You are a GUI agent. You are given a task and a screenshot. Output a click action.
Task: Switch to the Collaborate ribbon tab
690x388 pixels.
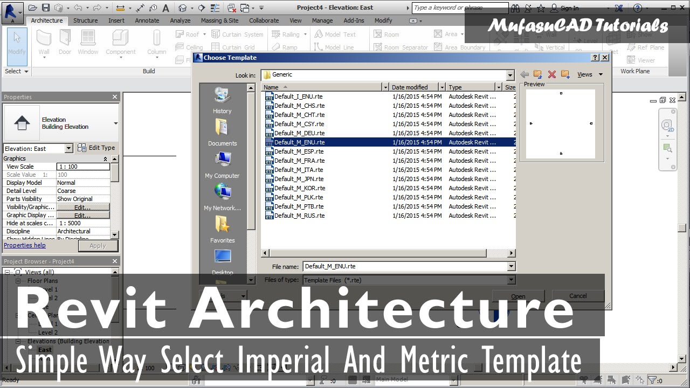coord(264,20)
